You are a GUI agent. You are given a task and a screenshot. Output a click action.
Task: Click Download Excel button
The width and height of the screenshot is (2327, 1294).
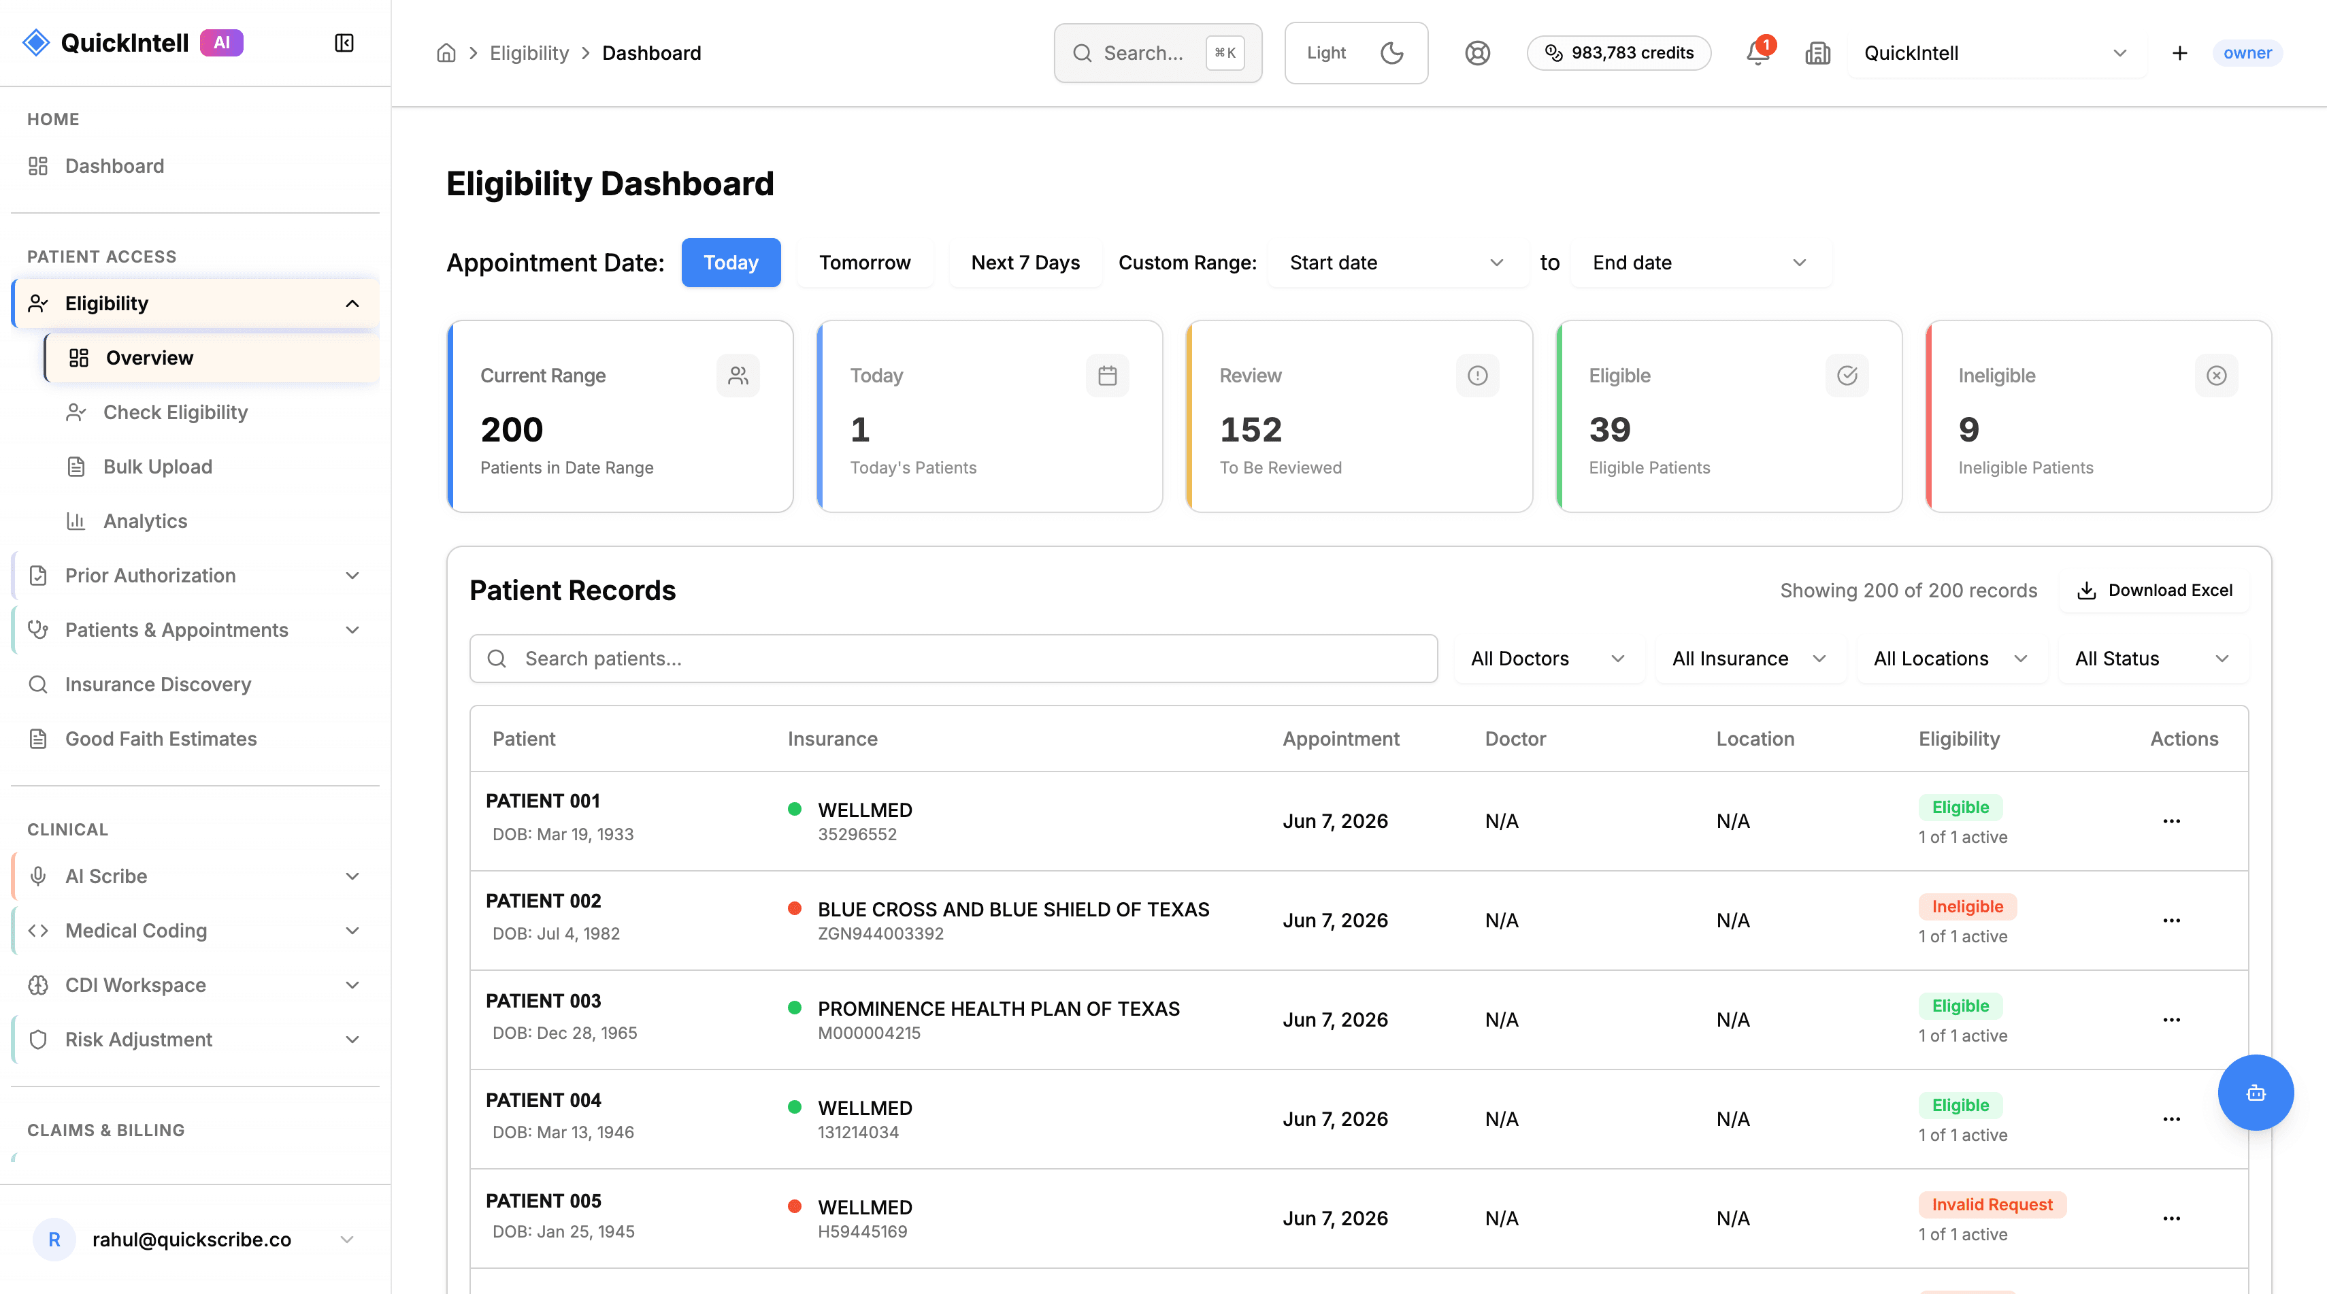click(2154, 591)
